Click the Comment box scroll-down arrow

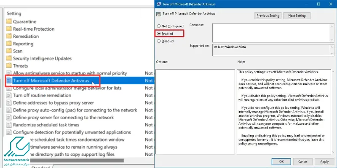pos(332,40)
